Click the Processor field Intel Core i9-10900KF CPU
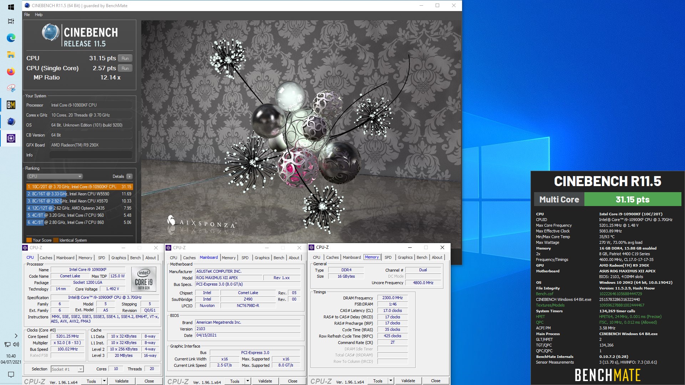 pos(91,105)
